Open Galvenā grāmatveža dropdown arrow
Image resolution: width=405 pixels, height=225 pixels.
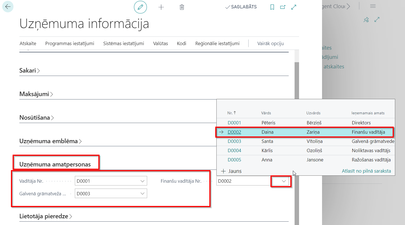tap(142, 193)
